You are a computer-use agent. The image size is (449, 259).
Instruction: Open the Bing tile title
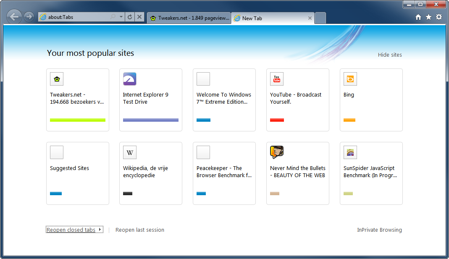[349, 95]
